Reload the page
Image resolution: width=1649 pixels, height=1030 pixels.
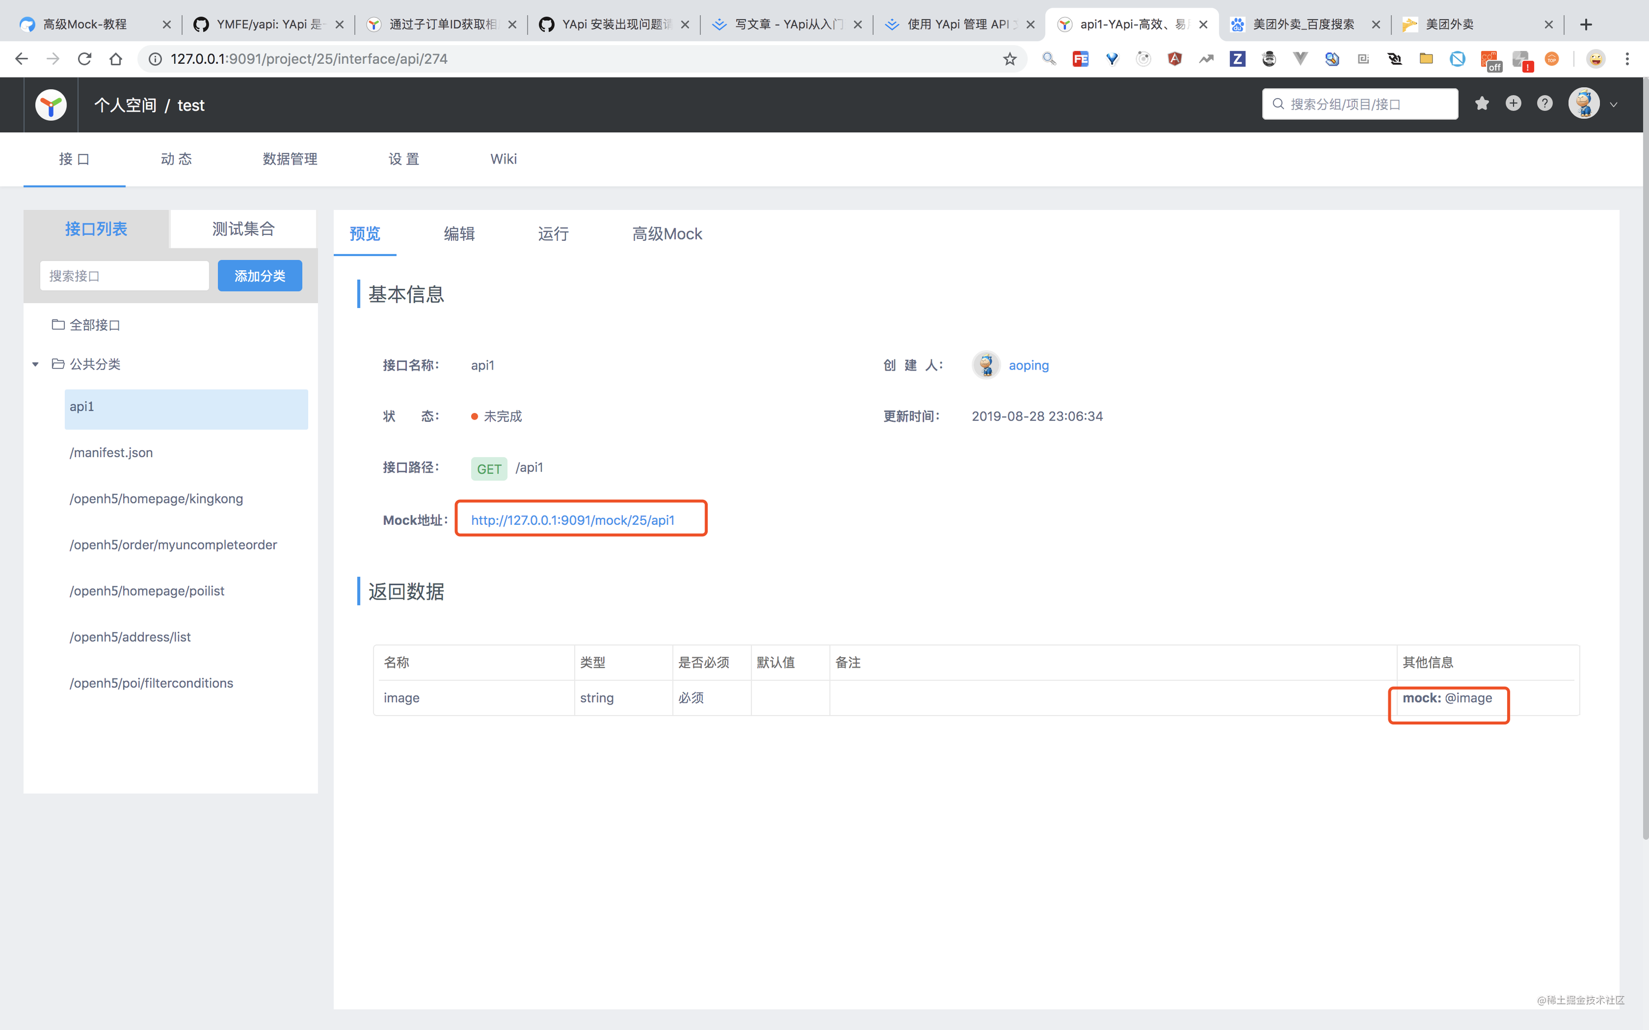(85, 59)
